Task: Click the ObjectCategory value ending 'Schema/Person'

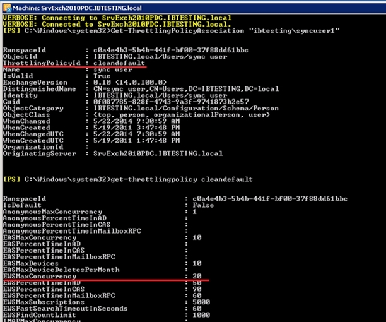Action: click(186, 108)
